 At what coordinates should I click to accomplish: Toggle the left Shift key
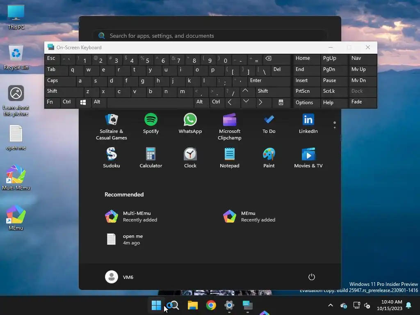point(64,91)
